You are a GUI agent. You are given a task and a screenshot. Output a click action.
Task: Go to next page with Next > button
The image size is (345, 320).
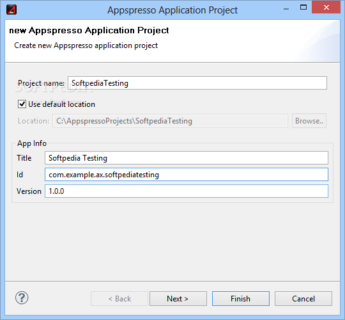[x=178, y=299]
